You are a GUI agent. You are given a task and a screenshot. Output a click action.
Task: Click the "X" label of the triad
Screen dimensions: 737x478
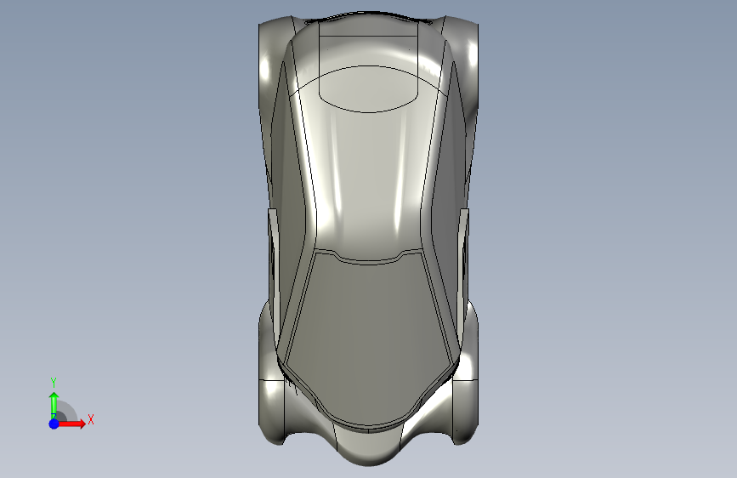coord(91,419)
